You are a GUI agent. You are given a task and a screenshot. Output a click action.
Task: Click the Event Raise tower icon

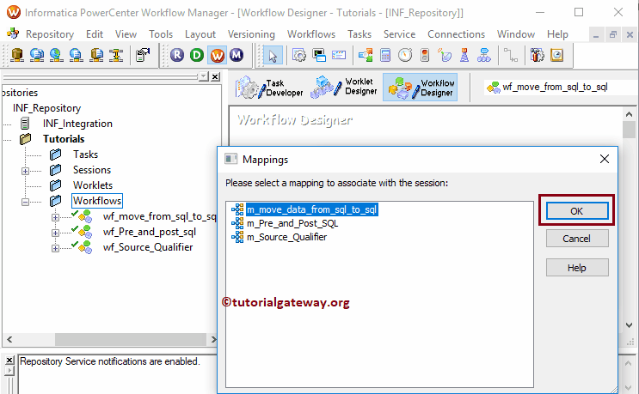[x=464, y=54]
